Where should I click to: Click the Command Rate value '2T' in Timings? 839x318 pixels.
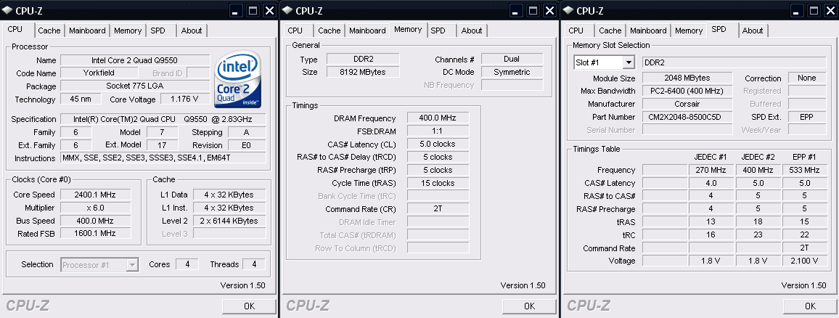click(x=438, y=209)
